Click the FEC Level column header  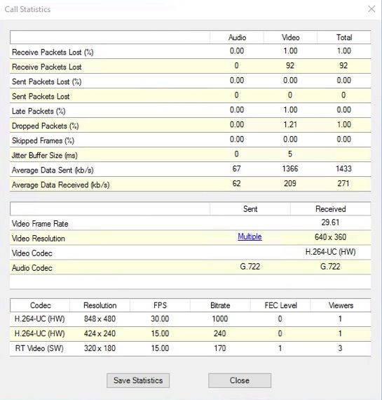(280, 305)
